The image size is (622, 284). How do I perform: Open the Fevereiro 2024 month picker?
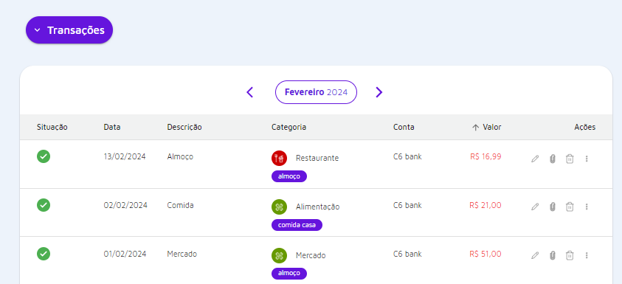[x=316, y=92]
